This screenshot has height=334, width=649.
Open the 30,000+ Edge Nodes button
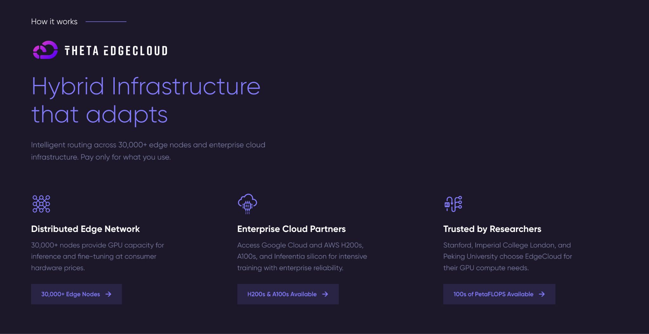pos(71,294)
